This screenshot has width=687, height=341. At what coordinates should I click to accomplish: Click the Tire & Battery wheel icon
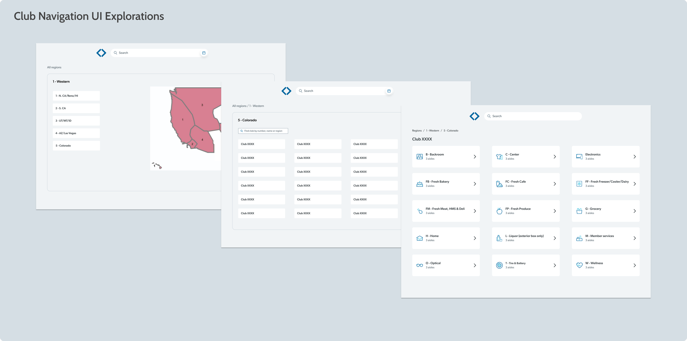[499, 265]
